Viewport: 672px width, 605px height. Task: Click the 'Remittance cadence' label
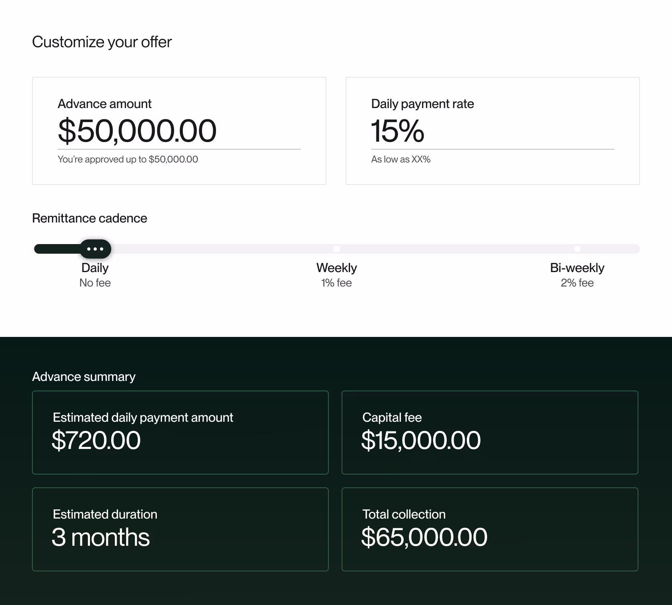click(x=90, y=218)
